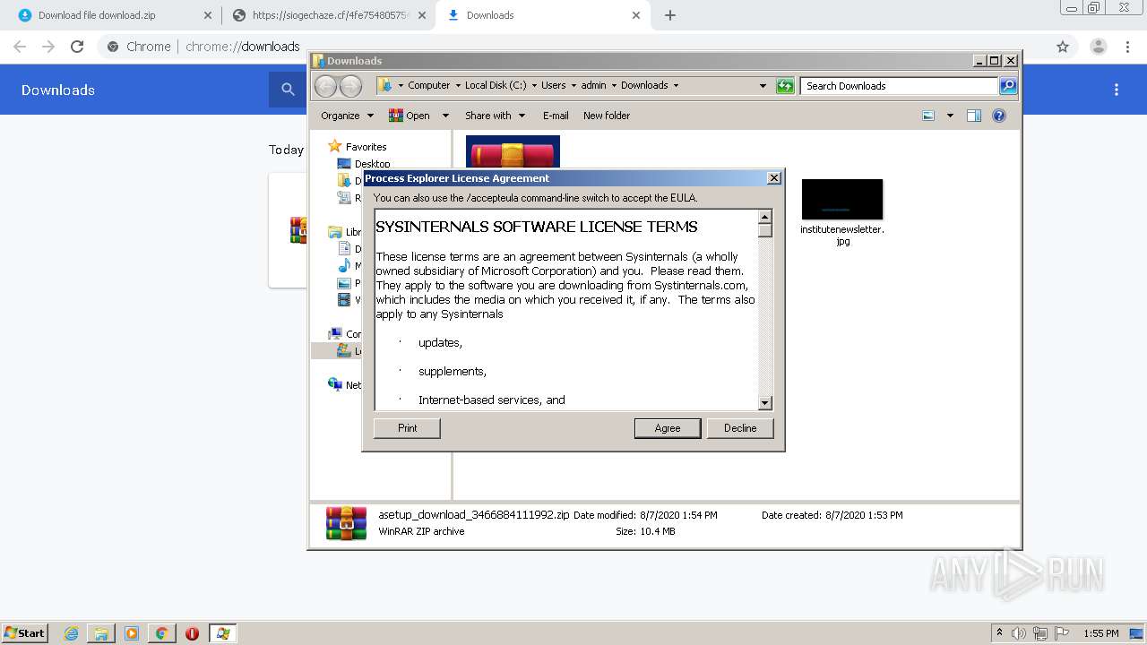The width and height of the screenshot is (1147, 645).
Task: Open Action Center flag icon
Action: [1061, 633]
